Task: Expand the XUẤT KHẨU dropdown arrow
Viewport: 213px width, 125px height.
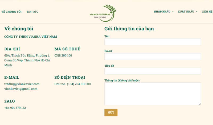Action: point(197,12)
